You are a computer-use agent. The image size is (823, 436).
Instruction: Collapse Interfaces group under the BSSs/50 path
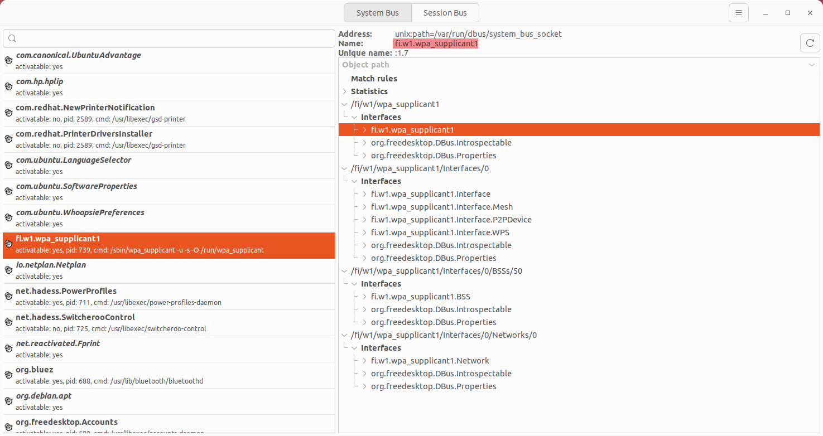coord(354,284)
